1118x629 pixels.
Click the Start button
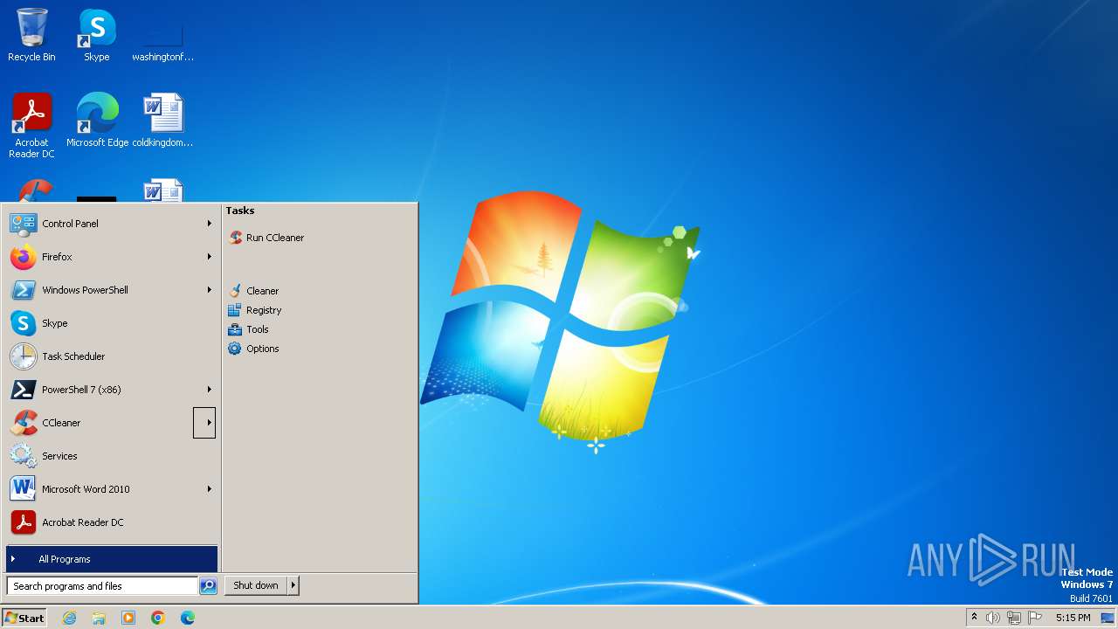click(24, 618)
